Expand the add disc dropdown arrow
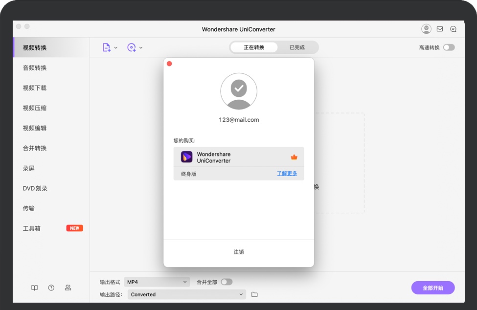 click(x=141, y=48)
